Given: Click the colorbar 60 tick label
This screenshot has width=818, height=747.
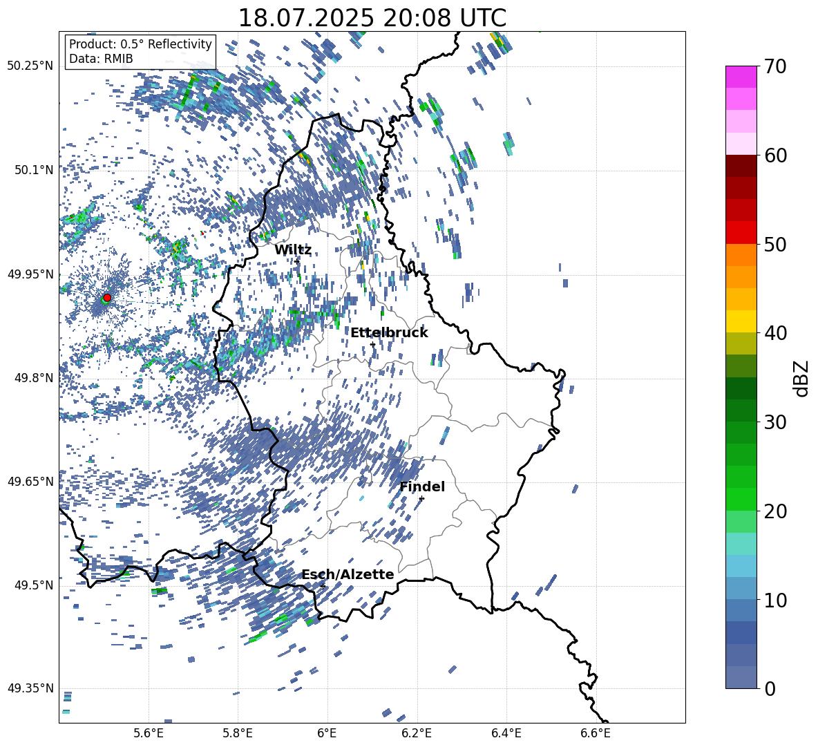Looking at the screenshot, I should (x=776, y=155).
